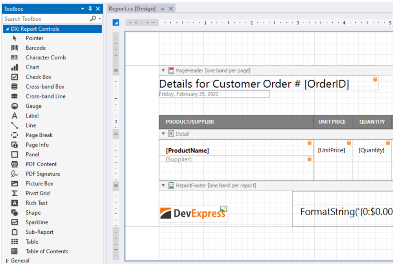Pick the Barcode control icon
The height and width of the screenshot is (264, 393).
[x=15, y=48]
